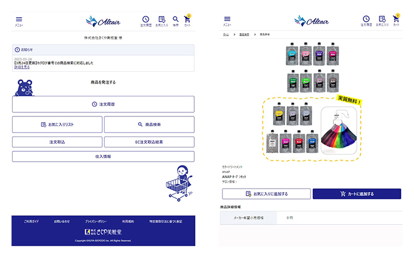Open the 仕入情報 button
414x258 pixels.
click(103, 157)
